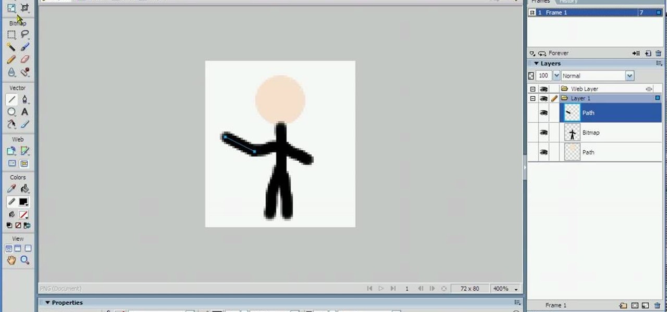Open the opacity slider dropdown
Viewport: 667px width, 312px height.
click(557, 76)
